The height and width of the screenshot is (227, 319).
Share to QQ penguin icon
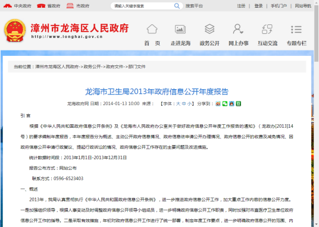pos(232,103)
